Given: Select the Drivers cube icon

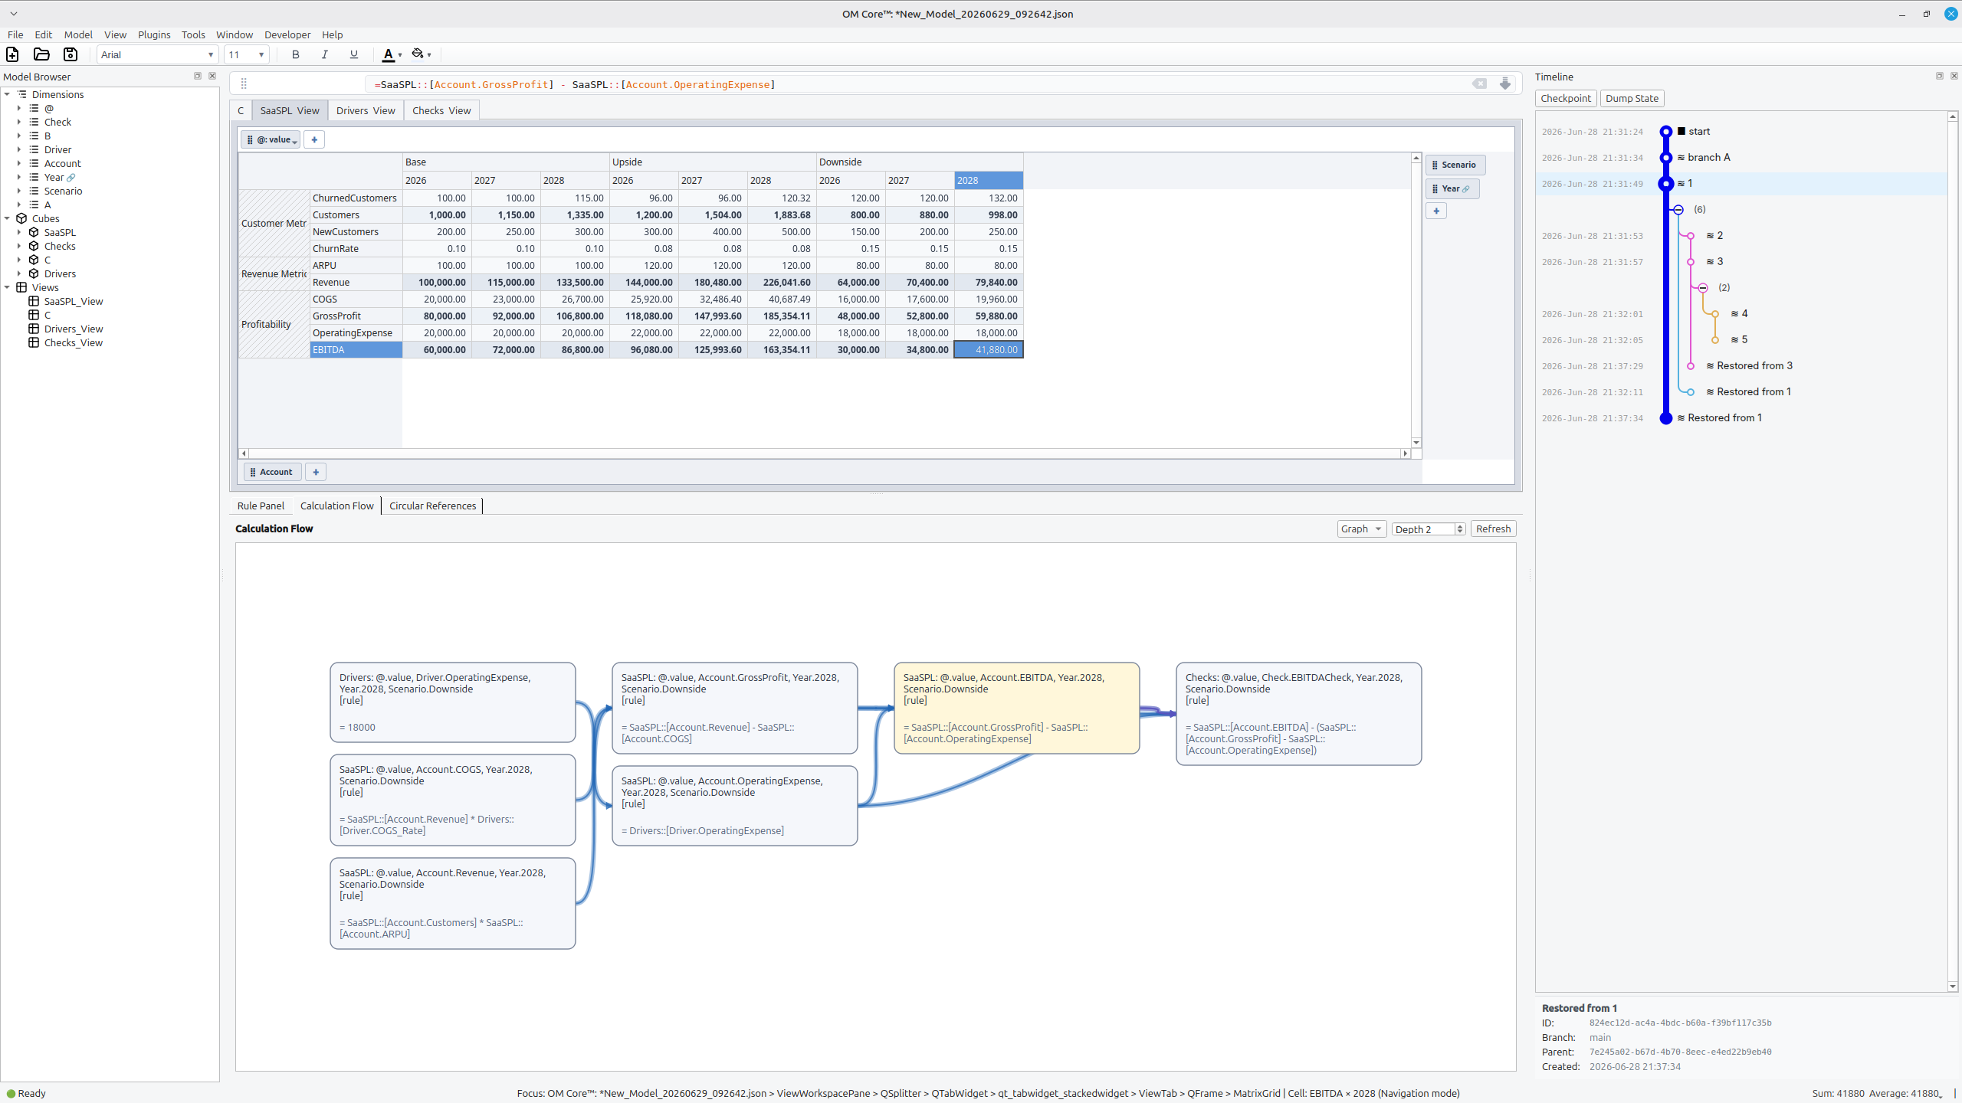Looking at the screenshot, I should pyautogui.click(x=34, y=273).
